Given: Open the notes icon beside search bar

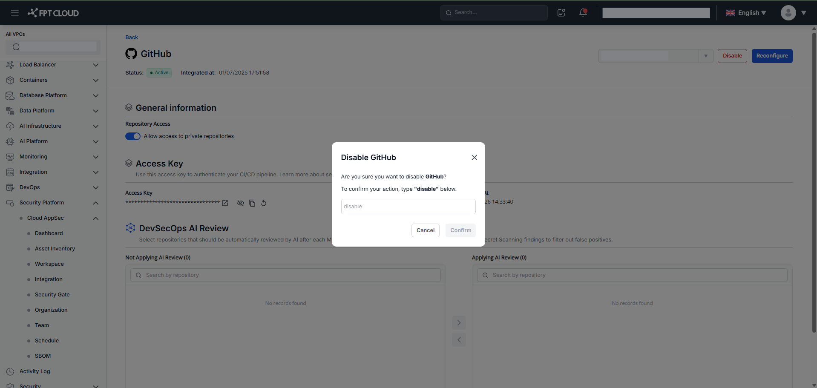Looking at the screenshot, I should (x=561, y=13).
